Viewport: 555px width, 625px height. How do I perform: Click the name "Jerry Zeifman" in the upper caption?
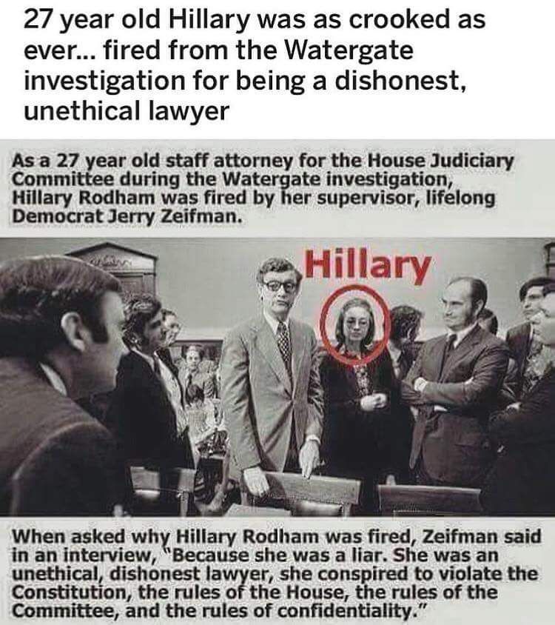pyautogui.click(x=175, y=216)
